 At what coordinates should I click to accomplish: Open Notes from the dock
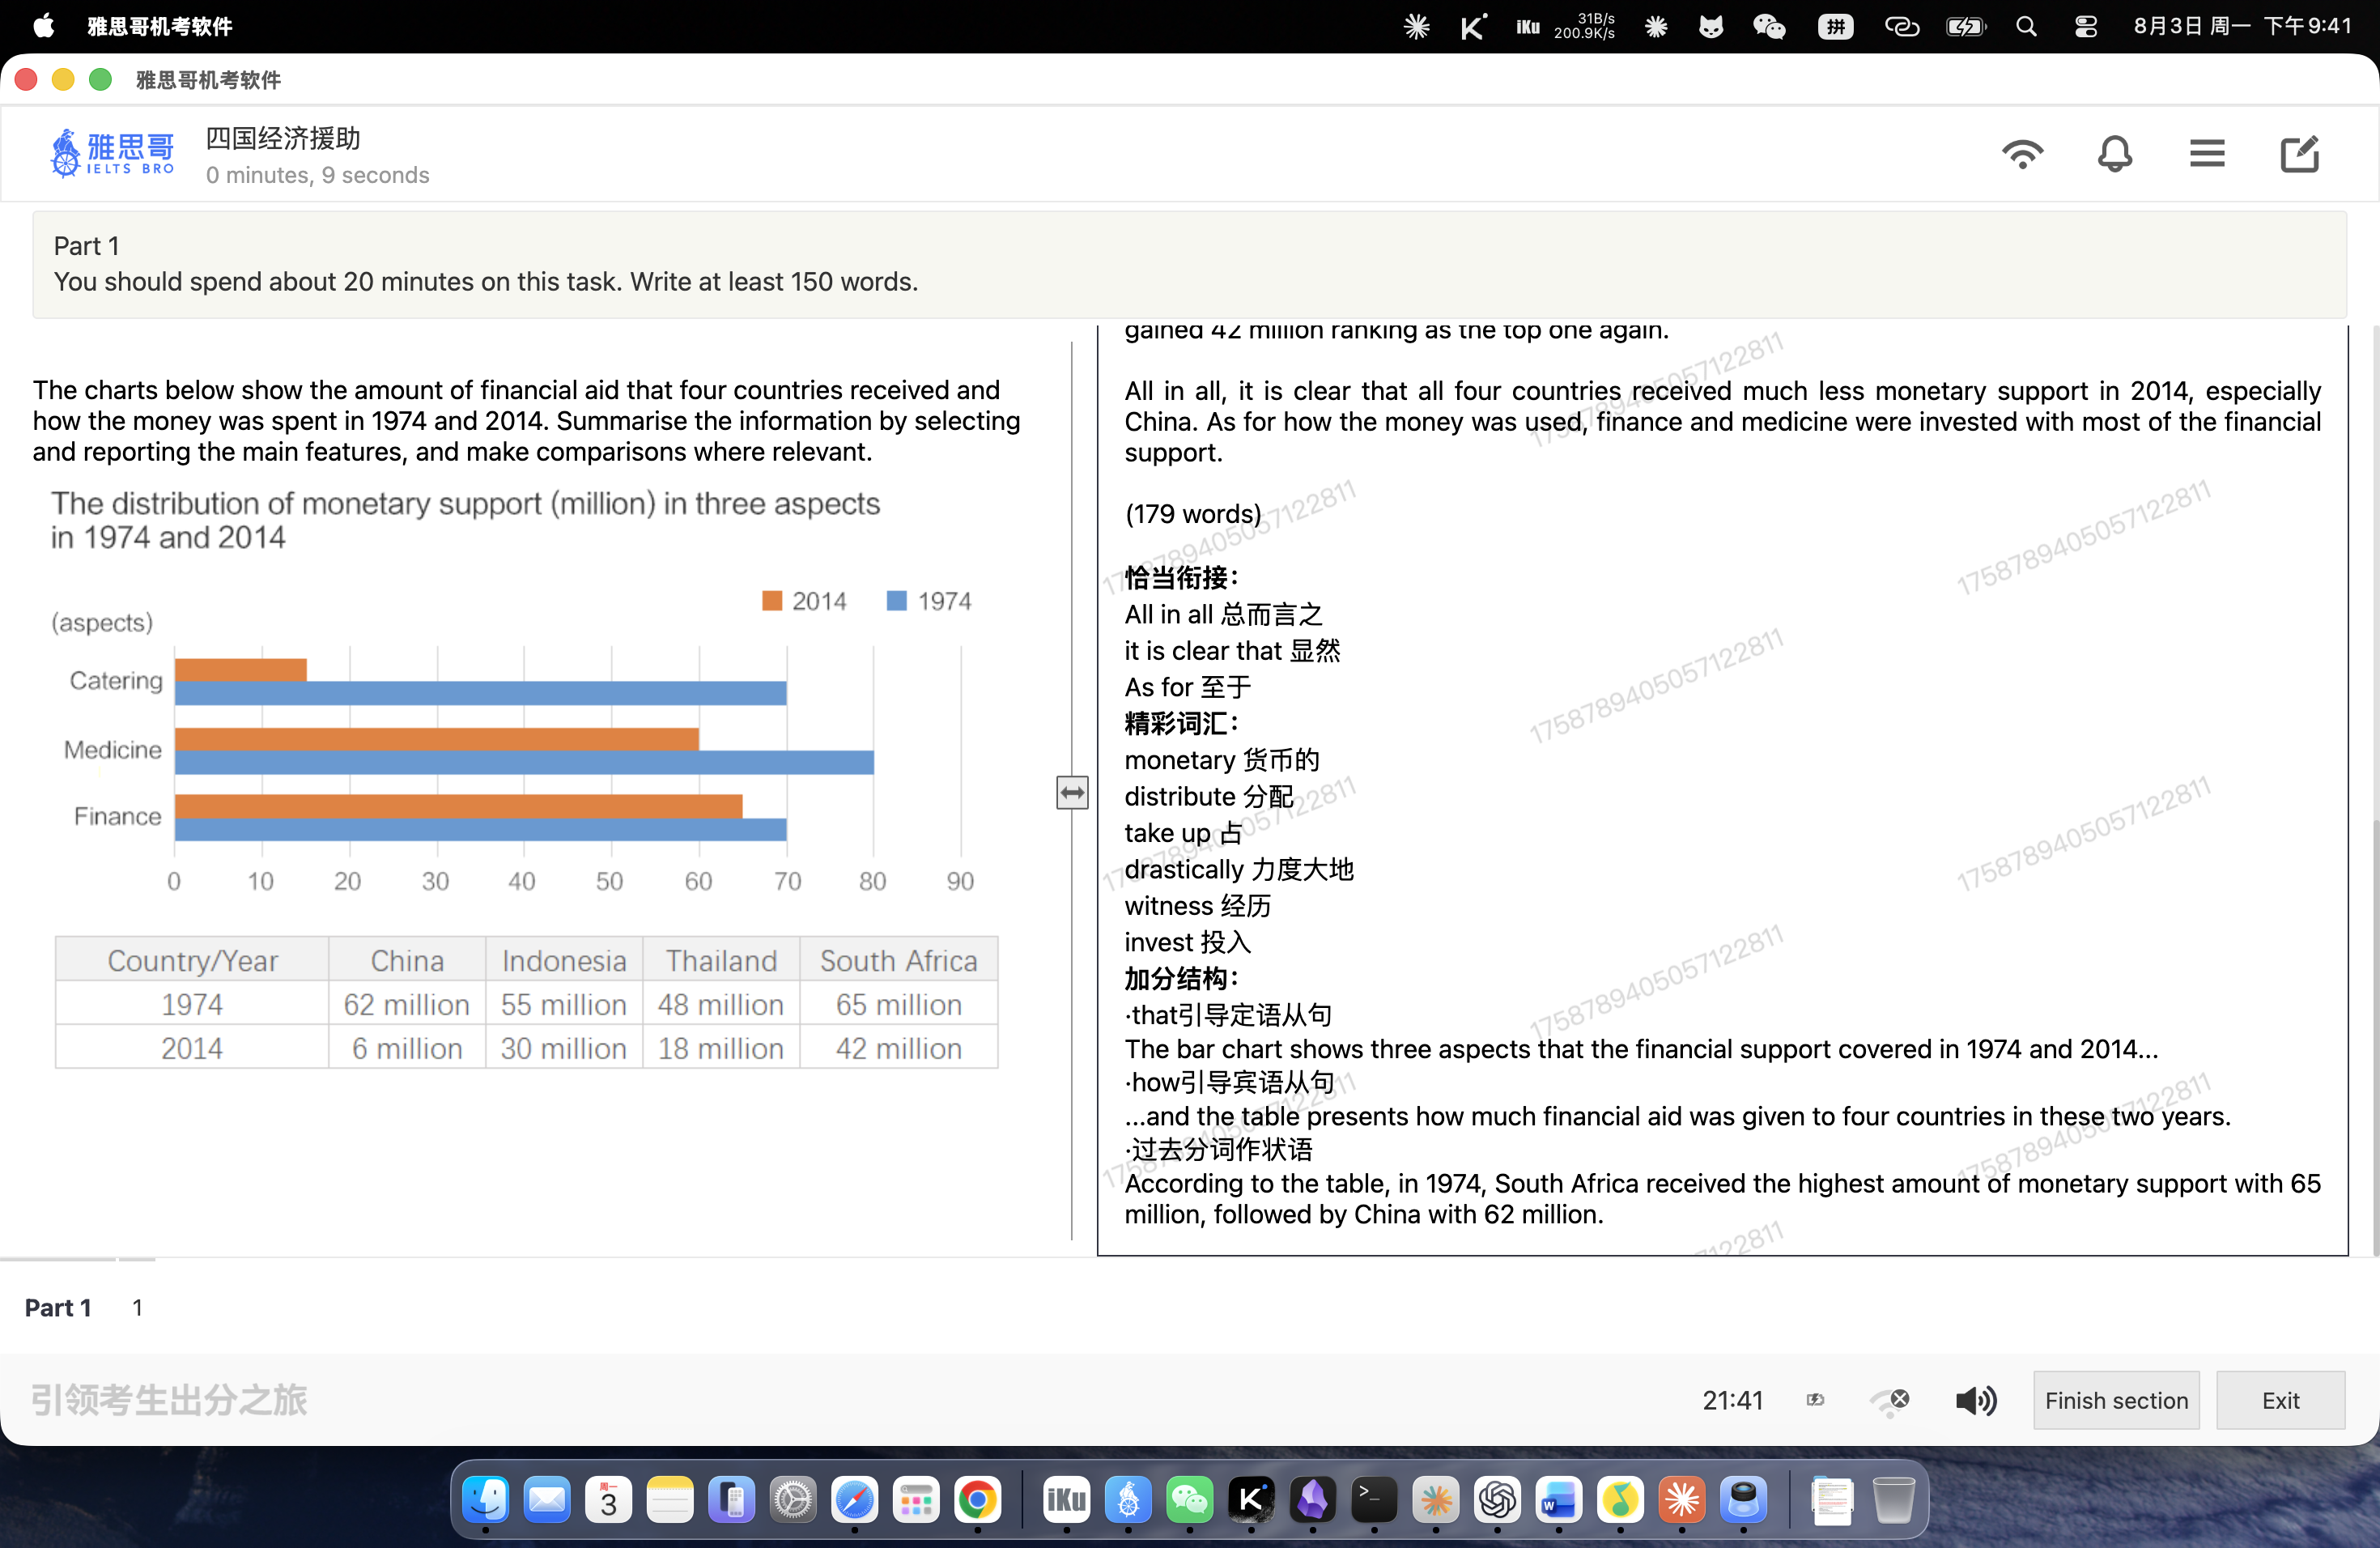pos(669,1499)
